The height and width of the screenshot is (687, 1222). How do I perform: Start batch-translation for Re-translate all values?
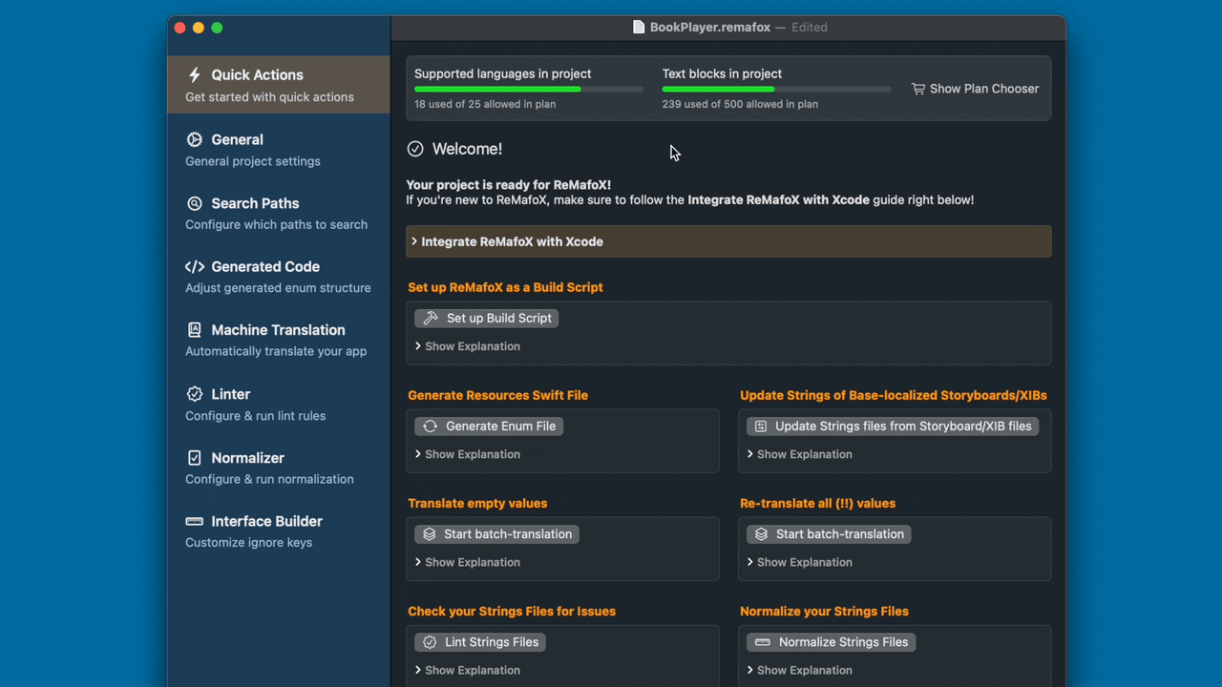tap(828, 534)
